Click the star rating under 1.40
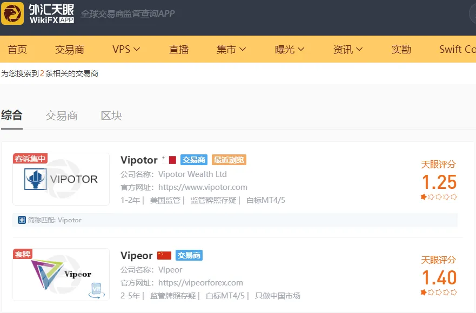This screenshot has width=476, height=313. 439,292
